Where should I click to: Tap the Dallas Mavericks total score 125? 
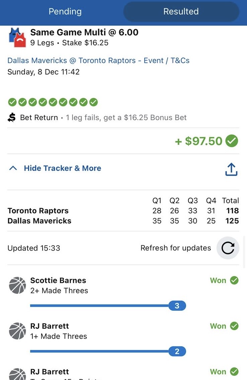click(x=232, y=221)
